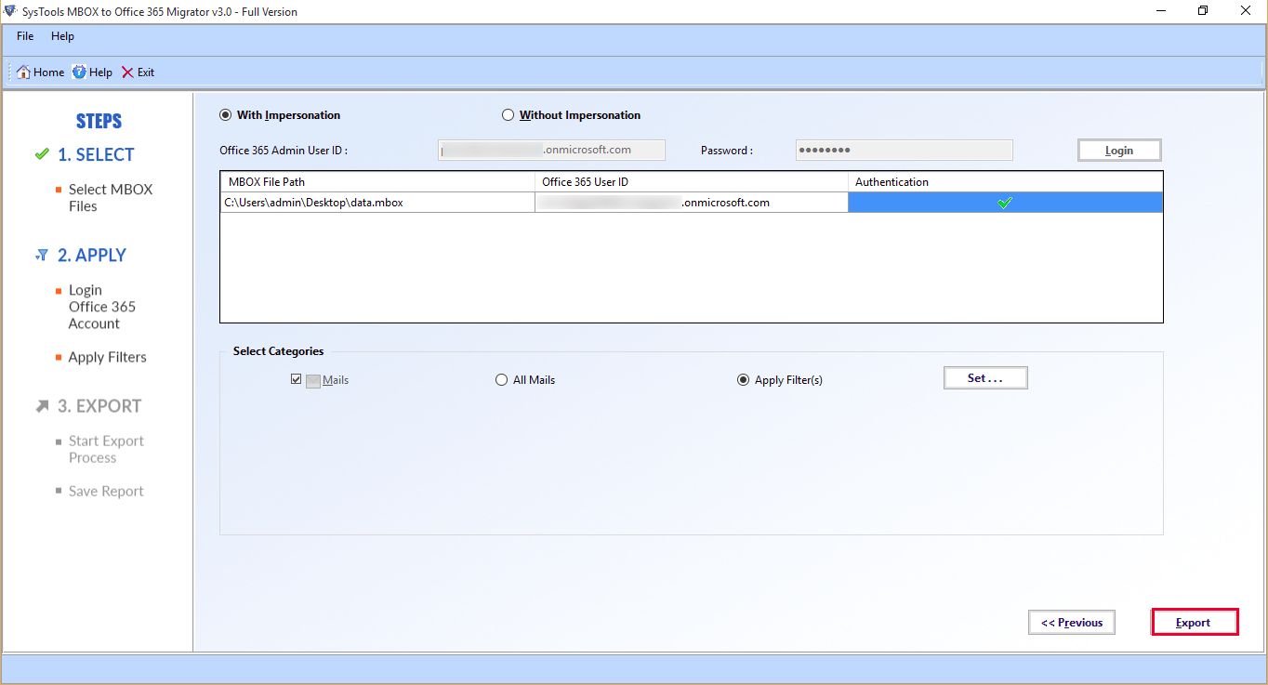This screenshot has height=685, width=1268.
Task: Select Without Impersonation option
Action: click(x=571, y=115)
